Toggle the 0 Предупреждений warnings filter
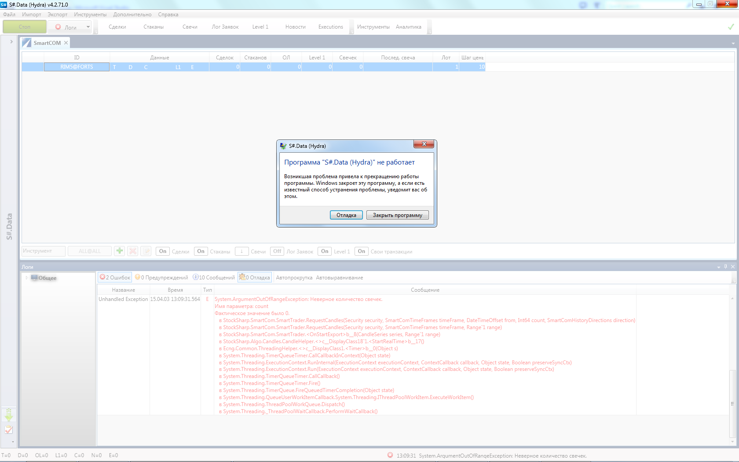739x462 pixels. tap(161, 277)
